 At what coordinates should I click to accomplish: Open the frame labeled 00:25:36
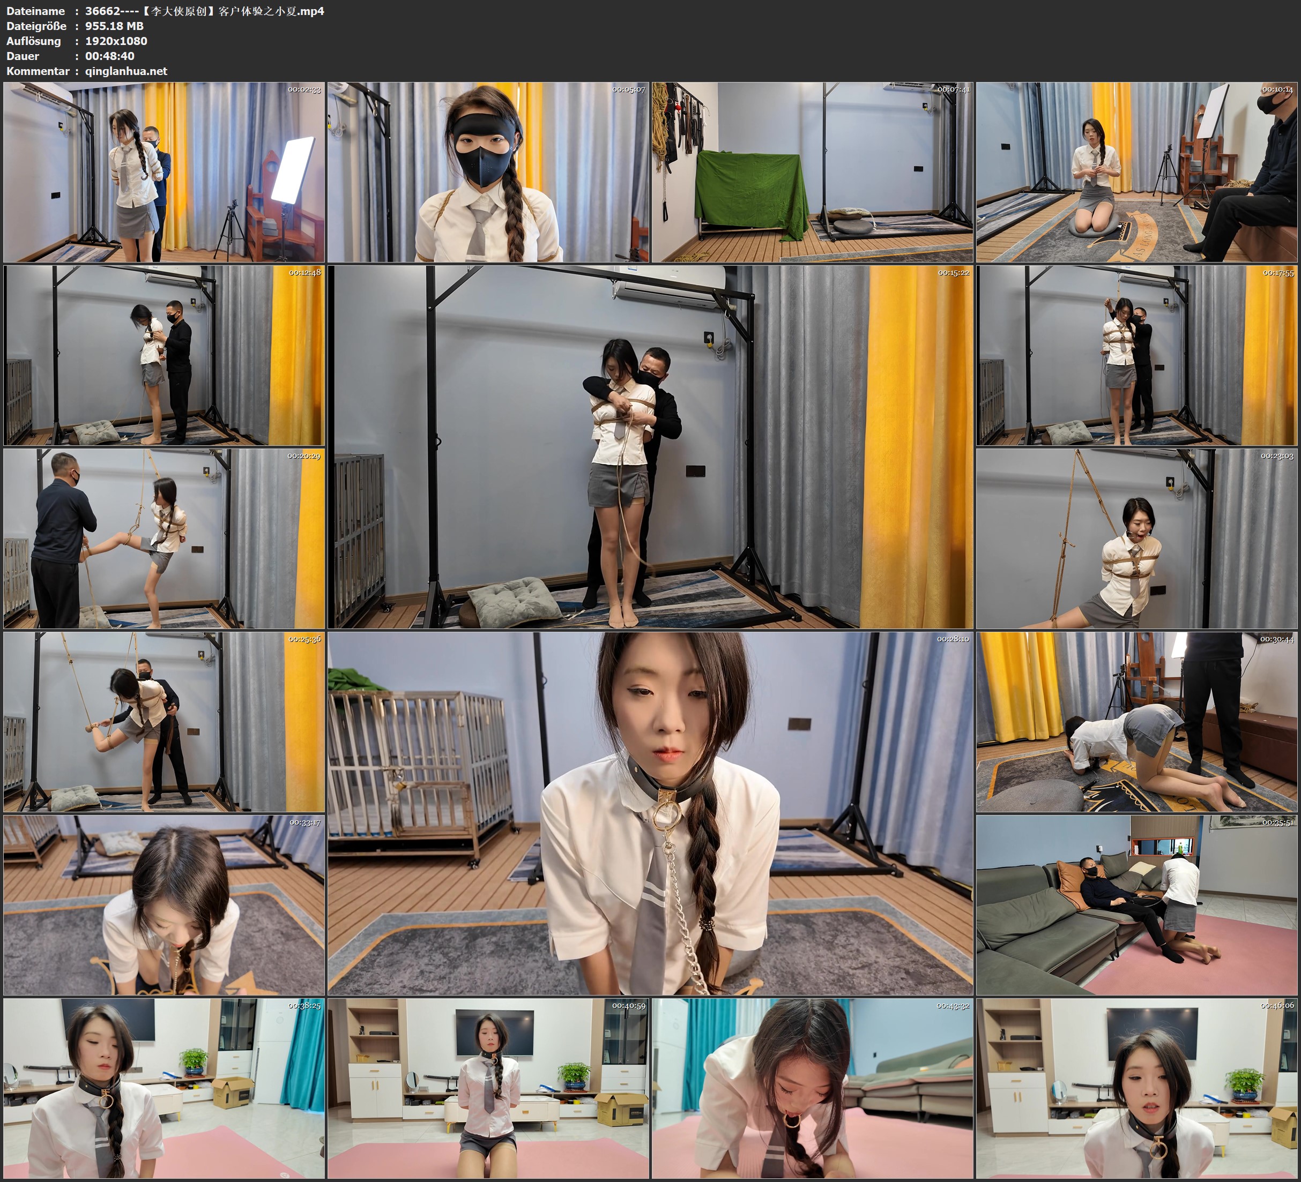click(164, 722)
